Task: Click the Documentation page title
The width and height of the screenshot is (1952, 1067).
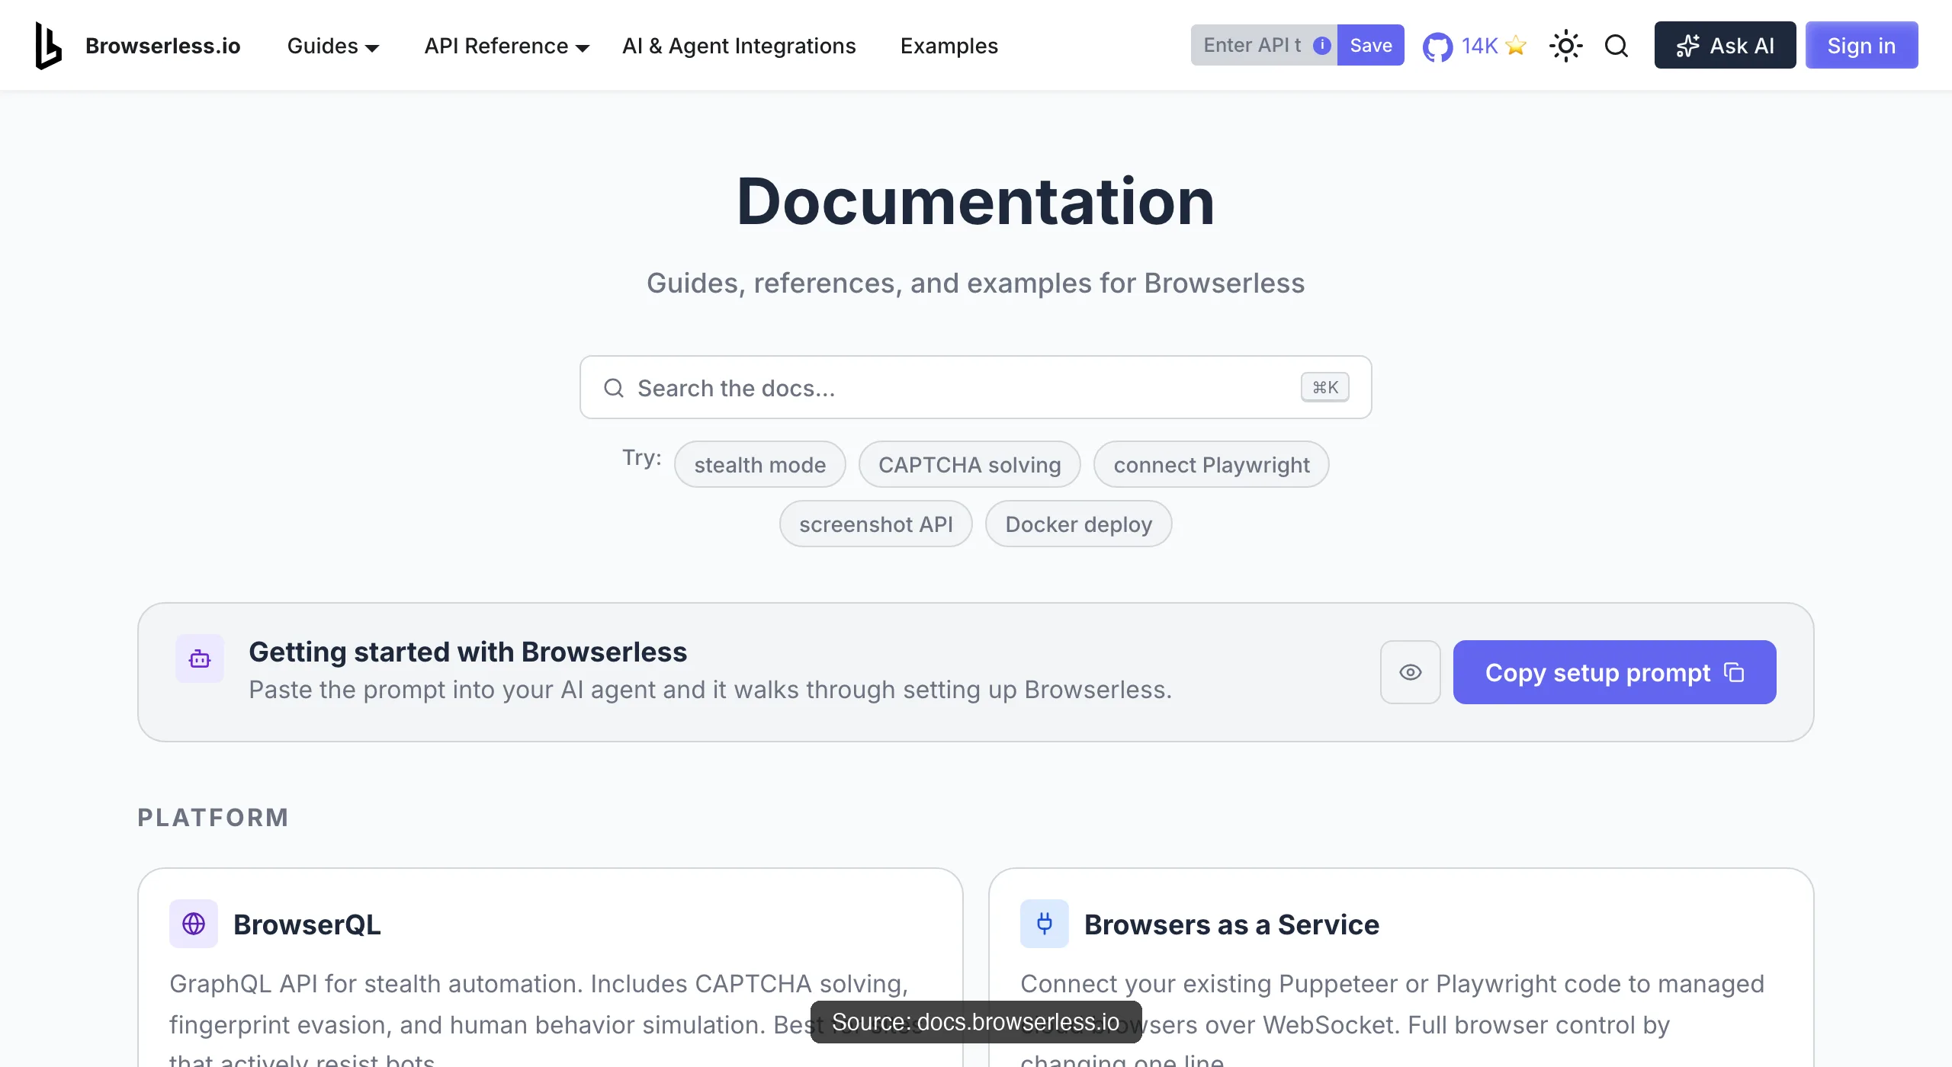Action: point(975,202)
